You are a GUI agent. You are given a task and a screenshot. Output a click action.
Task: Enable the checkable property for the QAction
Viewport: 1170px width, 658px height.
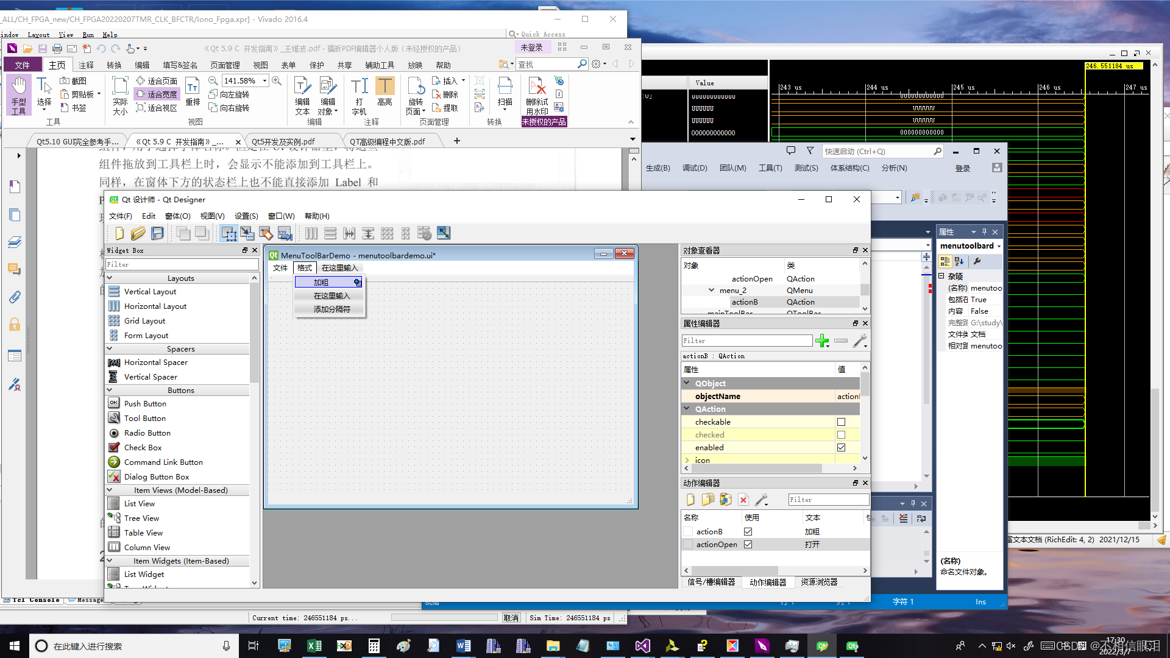(841, 422)
